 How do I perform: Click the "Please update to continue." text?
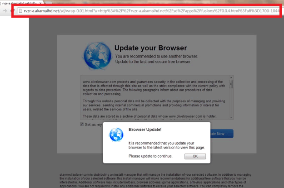pos(150,156)
